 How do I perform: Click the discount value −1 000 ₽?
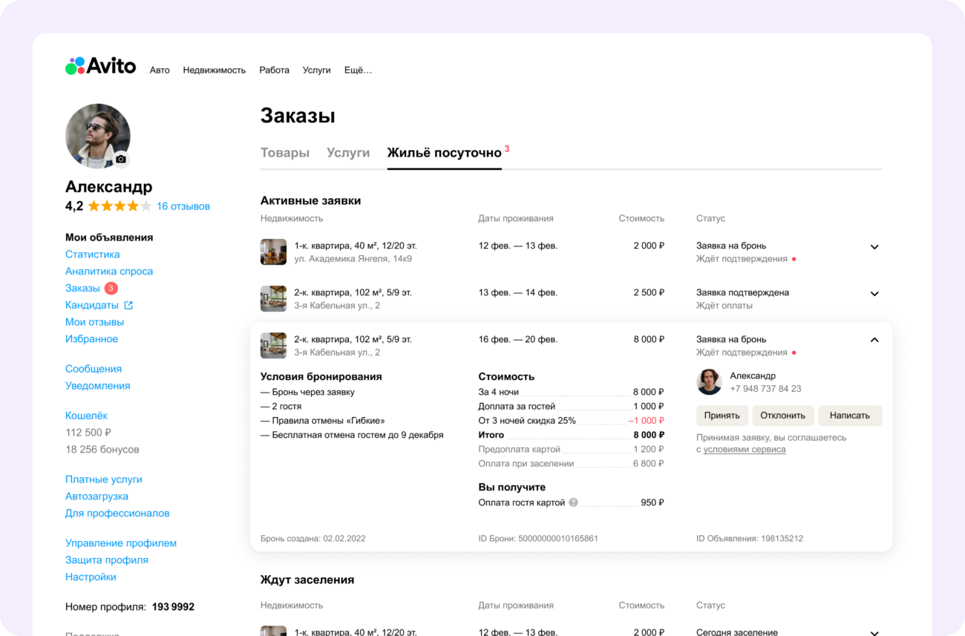tap(646, 421)
